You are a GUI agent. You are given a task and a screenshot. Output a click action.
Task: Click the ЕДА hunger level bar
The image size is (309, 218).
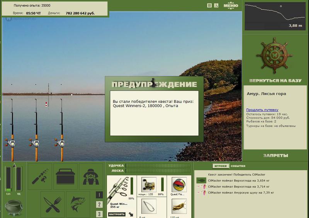tap(8, 179)
